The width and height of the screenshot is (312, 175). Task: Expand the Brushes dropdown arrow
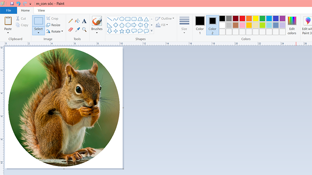[x=97, y=33]
